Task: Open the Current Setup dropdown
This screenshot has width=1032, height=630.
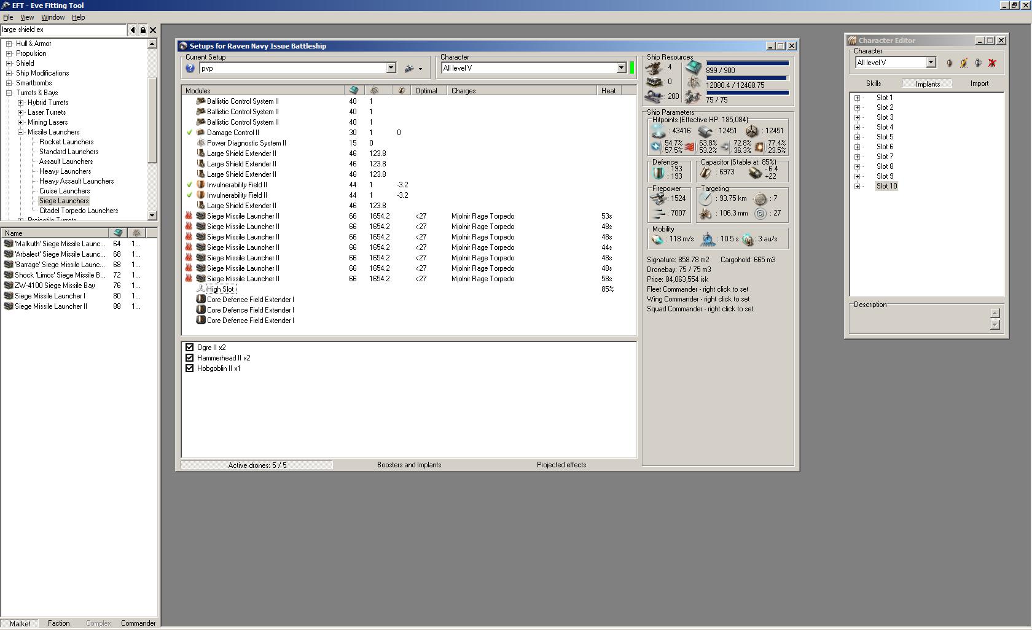Action: [x=391, y=68]
